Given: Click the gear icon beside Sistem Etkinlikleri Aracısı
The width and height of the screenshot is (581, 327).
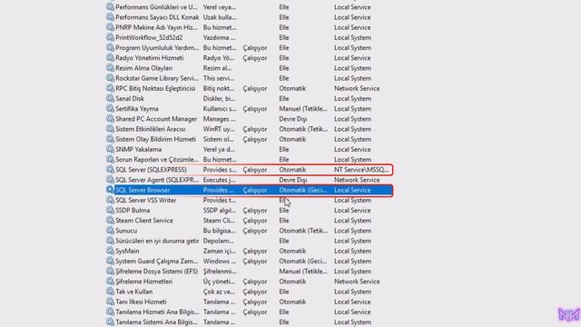Looking at the screenshot, I should click(x=110, y=129).
